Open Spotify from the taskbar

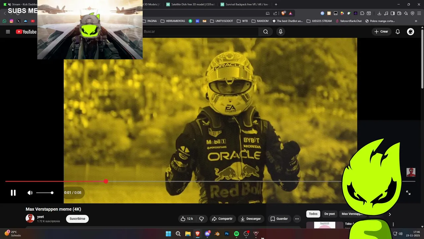(237, 234)
